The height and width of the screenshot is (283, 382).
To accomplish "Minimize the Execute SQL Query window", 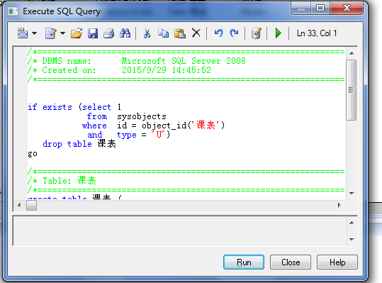I will coord(301,9).
